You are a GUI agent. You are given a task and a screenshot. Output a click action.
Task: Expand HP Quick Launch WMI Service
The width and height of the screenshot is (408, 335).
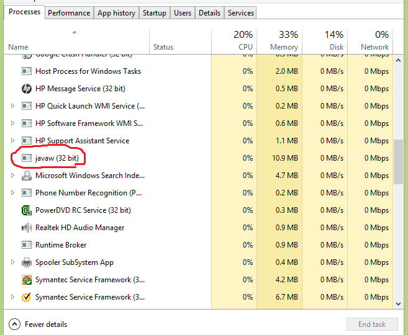(x=12, y=106)
